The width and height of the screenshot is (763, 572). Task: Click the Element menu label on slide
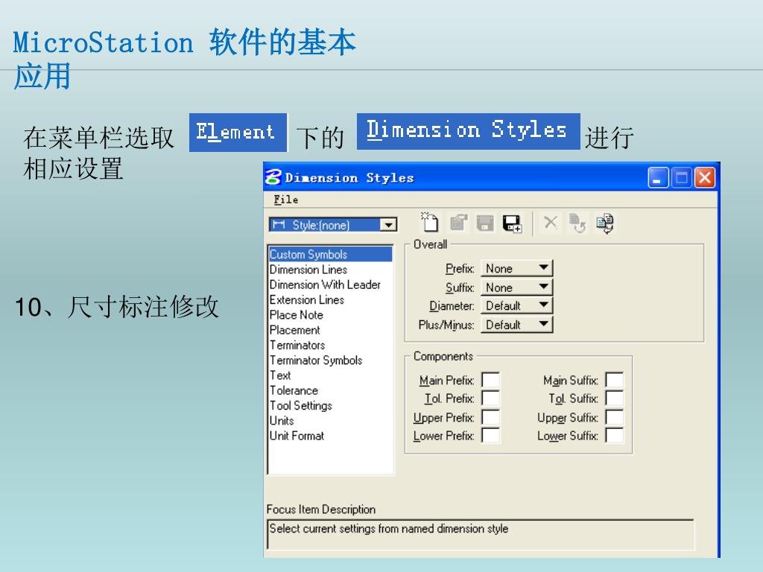238,133
